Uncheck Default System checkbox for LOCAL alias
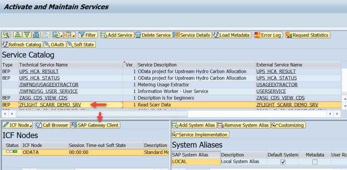This screenshot has width=347, height=170. point(283,162)
